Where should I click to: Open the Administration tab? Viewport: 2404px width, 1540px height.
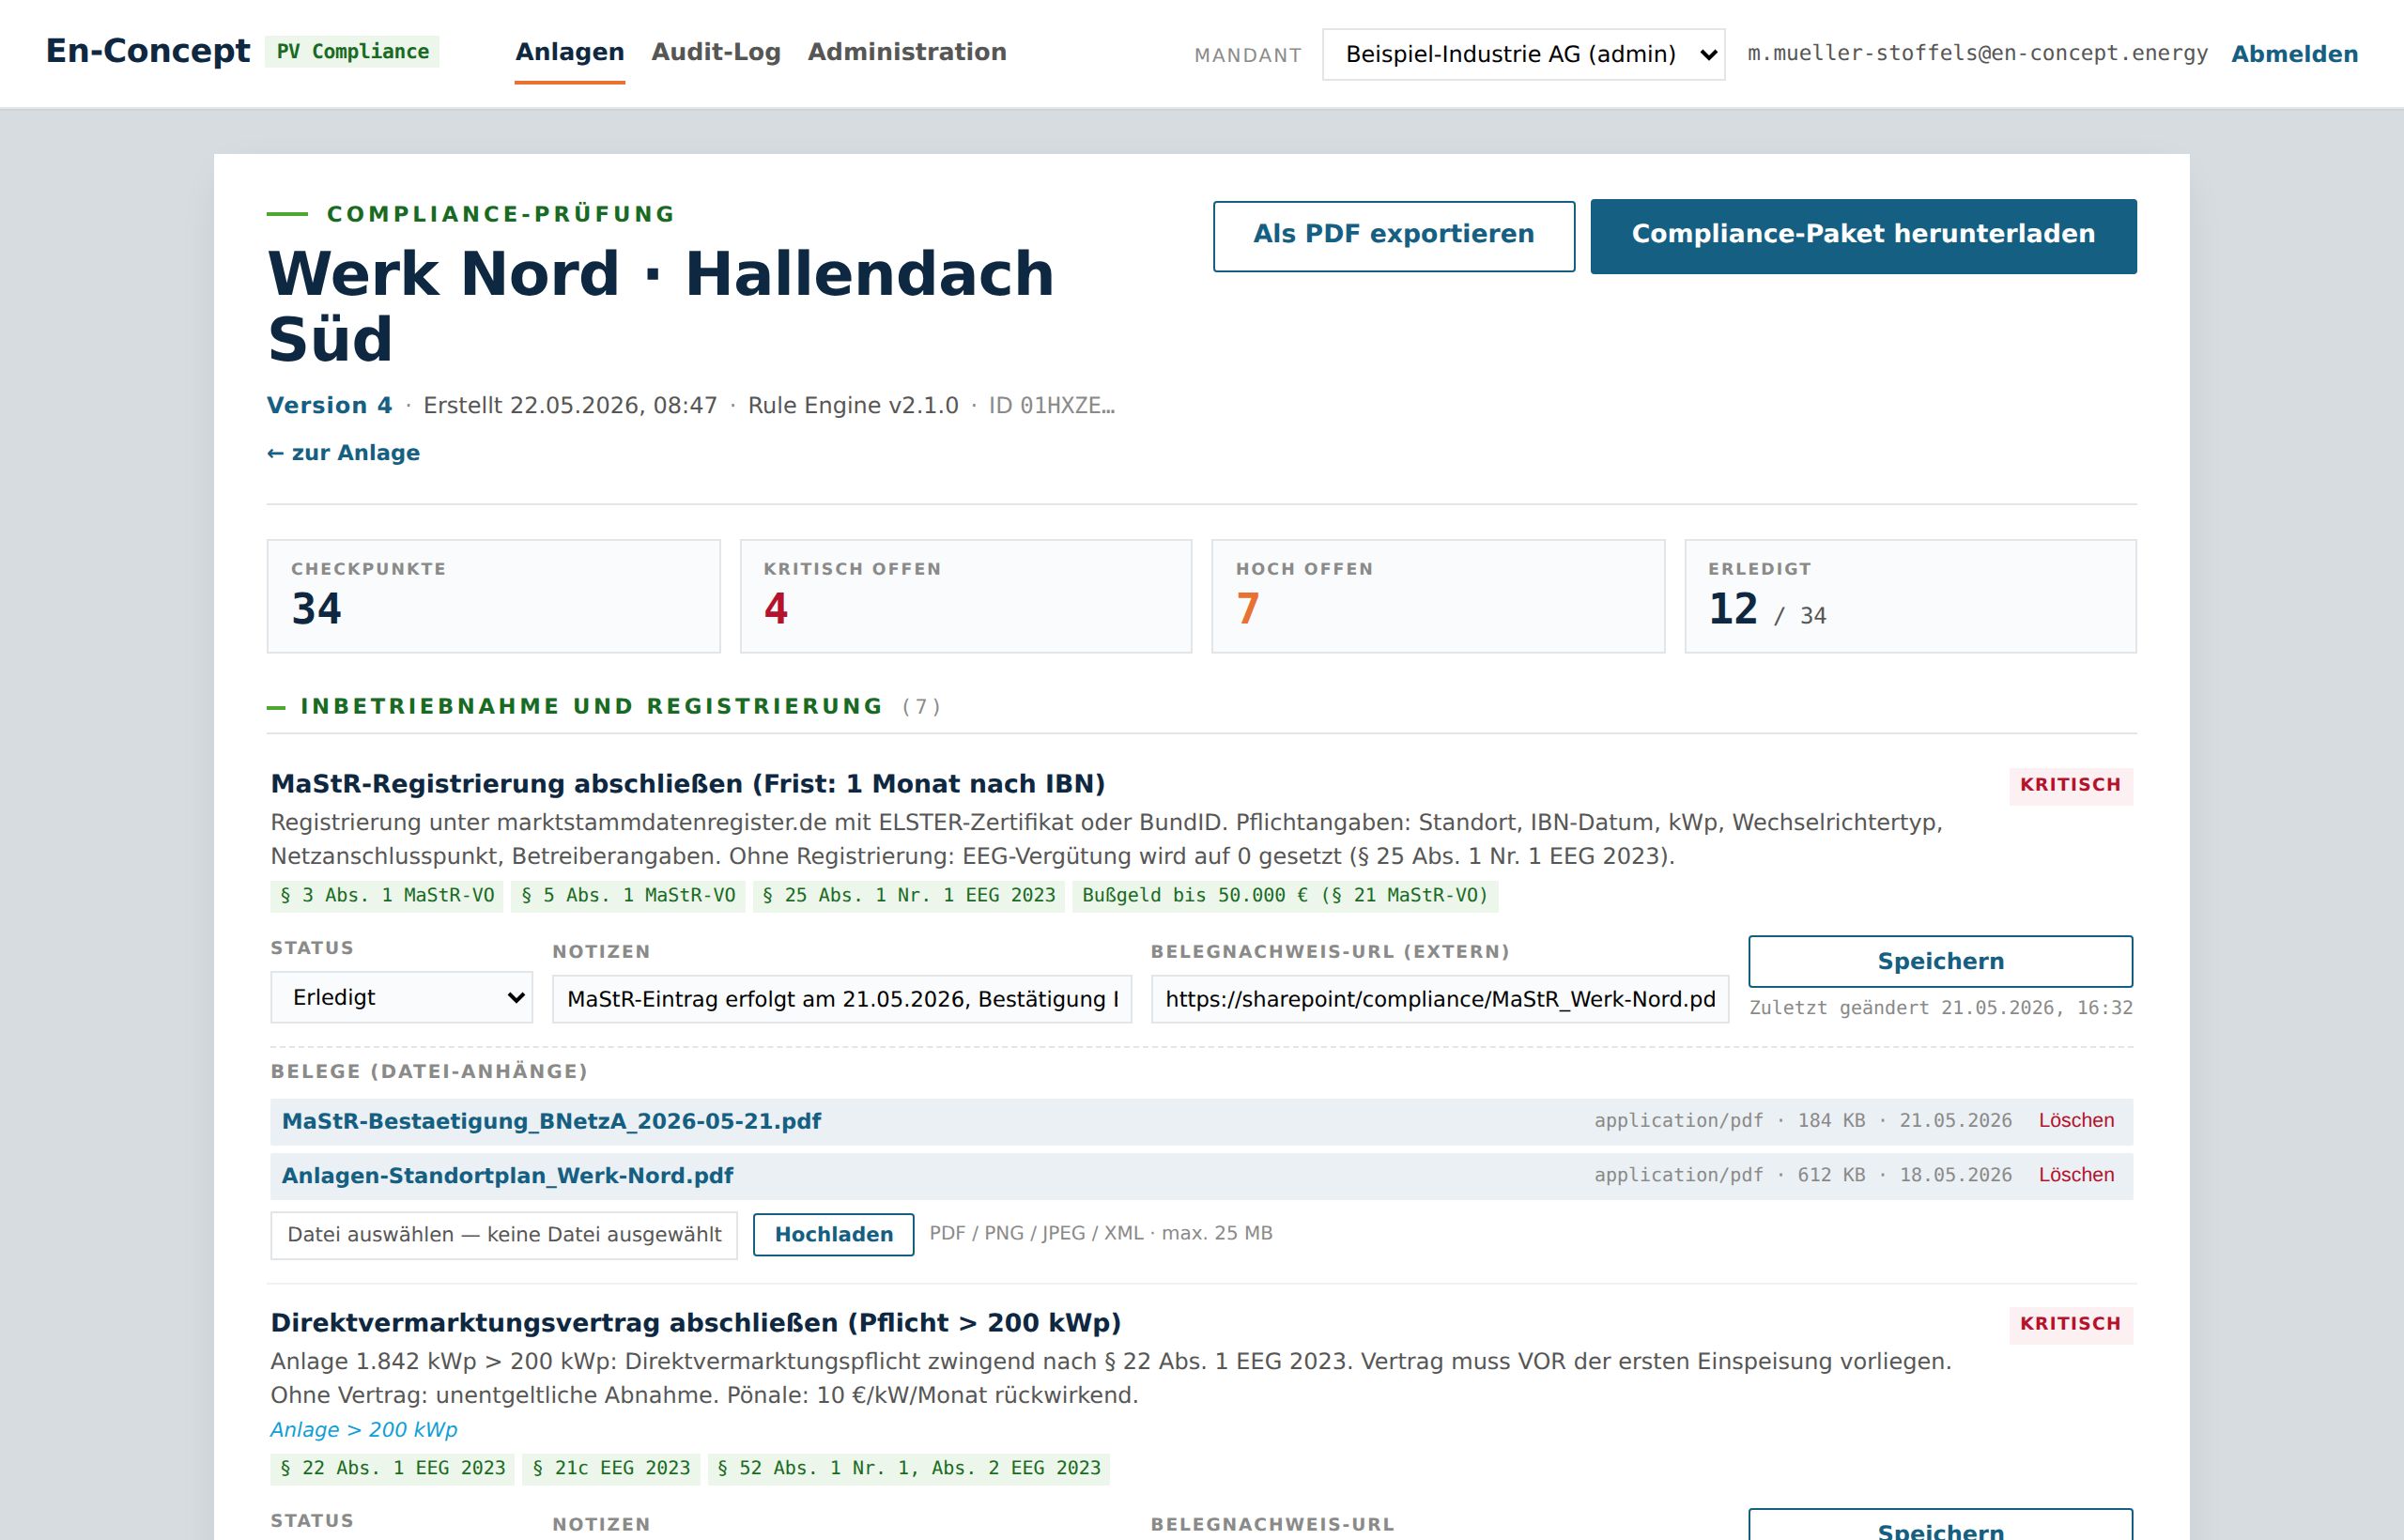click(906, 52)
